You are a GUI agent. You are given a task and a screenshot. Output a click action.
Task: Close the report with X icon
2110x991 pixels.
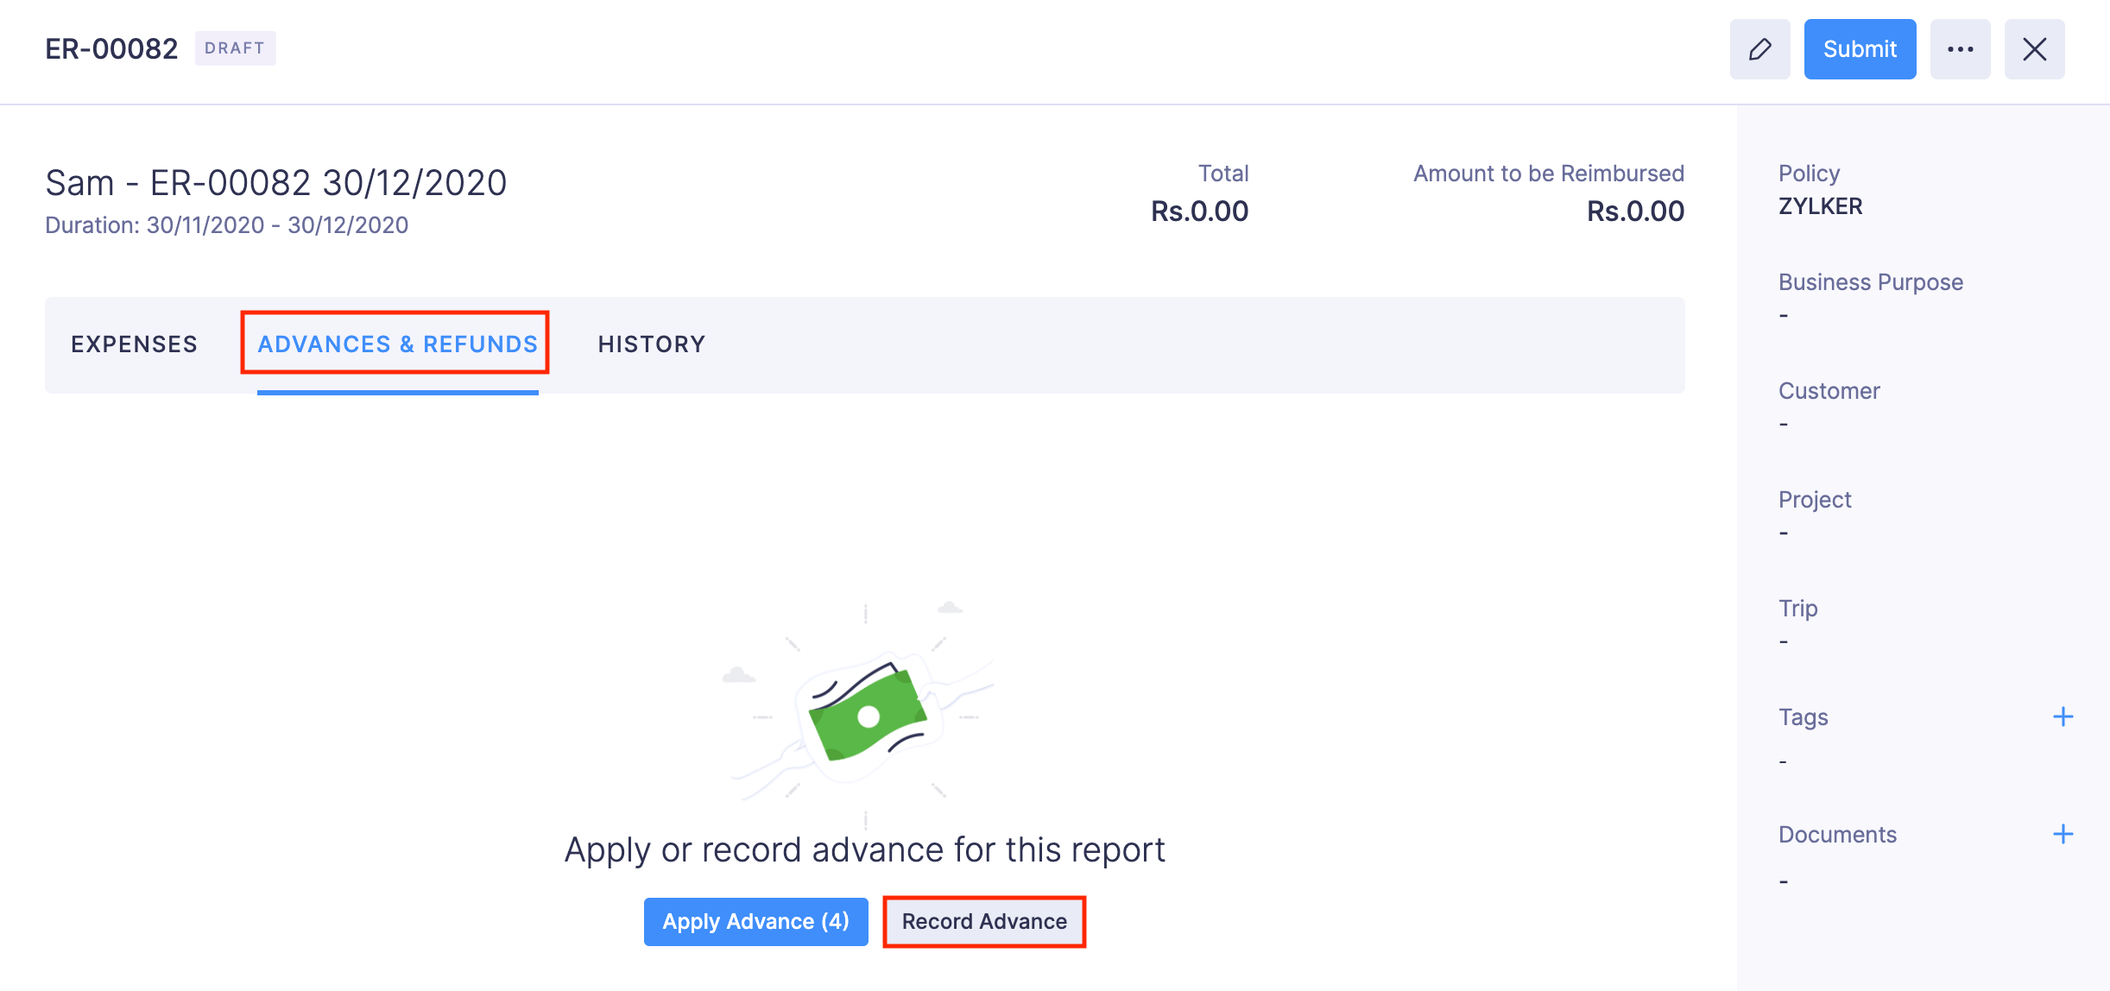(x=2034, y=49)
